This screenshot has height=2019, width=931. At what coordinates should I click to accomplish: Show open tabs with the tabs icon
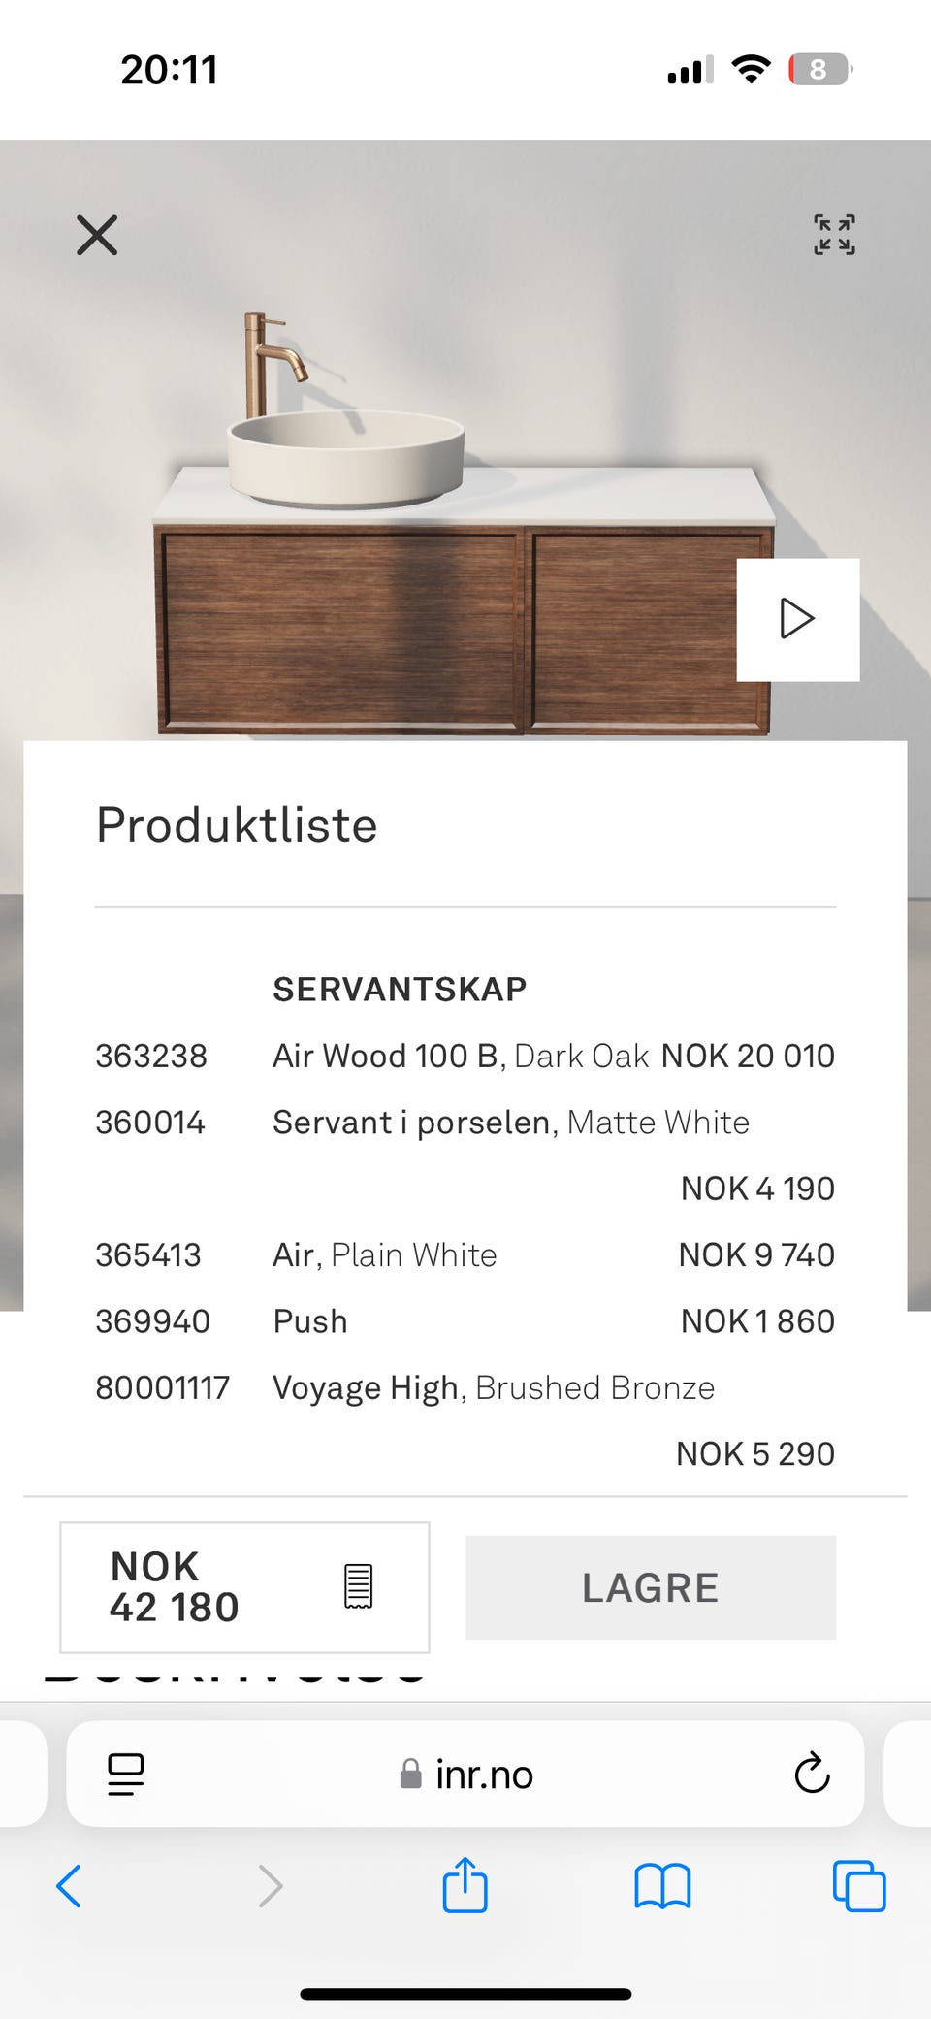tap(859, 1886)
